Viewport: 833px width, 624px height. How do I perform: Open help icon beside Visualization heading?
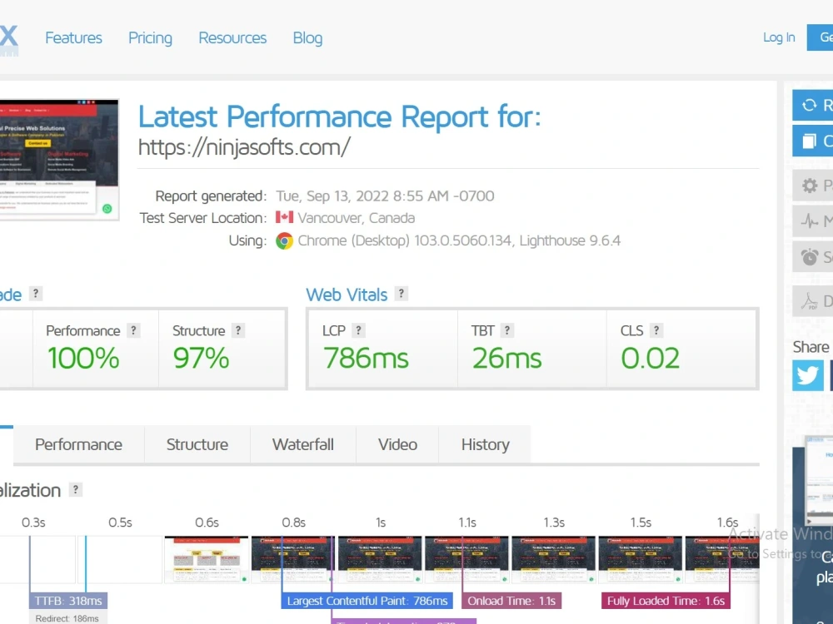76,490
